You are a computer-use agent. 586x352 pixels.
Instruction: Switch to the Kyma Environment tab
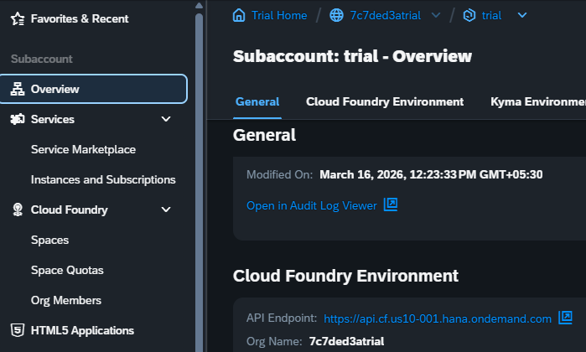pos(538,101)
